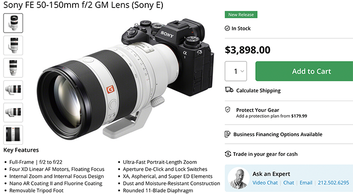
Task: Click the main camera and lens image
Action: [x=126, y=79]
